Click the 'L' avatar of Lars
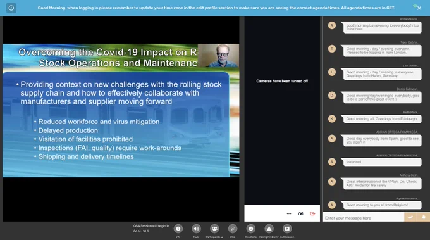Screen dimensions: 430x240 (x=332, y=72)
